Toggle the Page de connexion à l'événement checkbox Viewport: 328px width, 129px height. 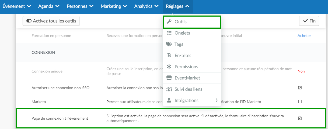coord(300,118)
